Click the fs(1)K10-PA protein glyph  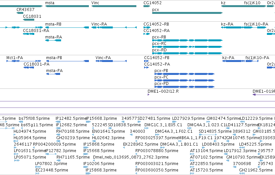click(252, 61)
